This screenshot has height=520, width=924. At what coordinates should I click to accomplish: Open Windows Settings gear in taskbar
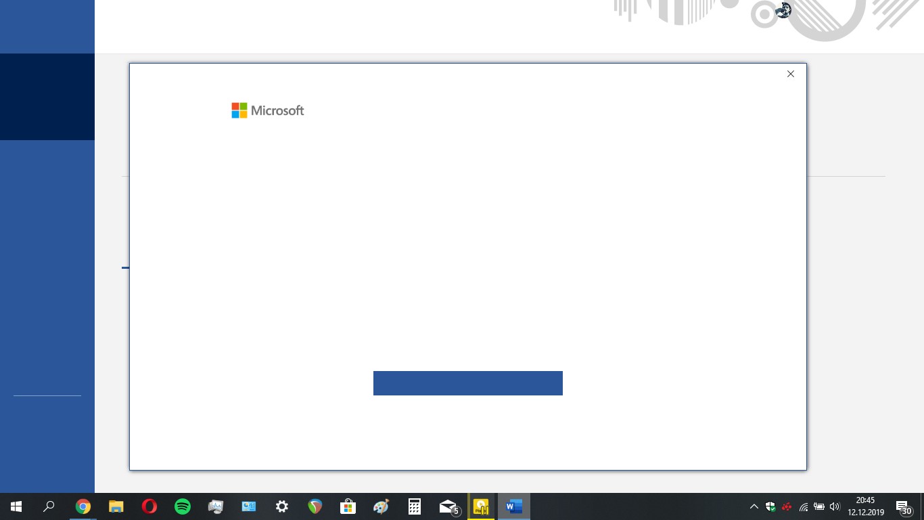pos(281,506)
